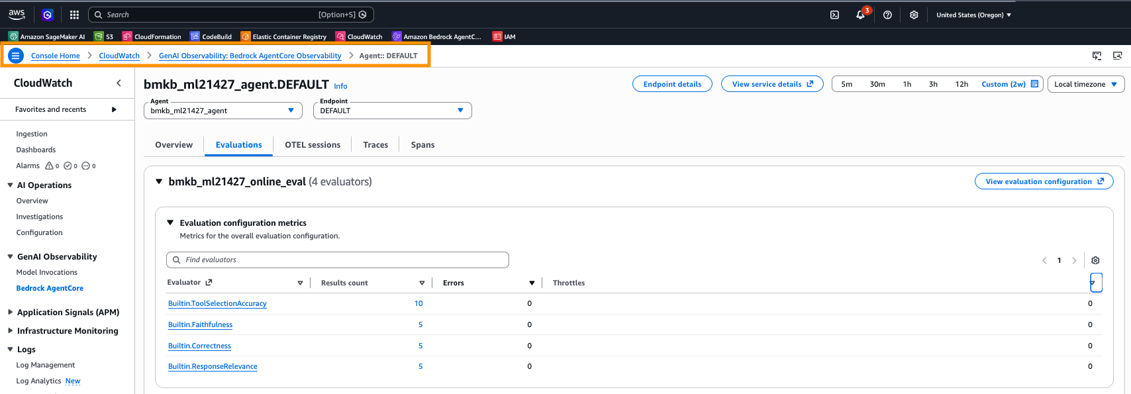Open the IAM favorite shortcut

pos(504,36)
